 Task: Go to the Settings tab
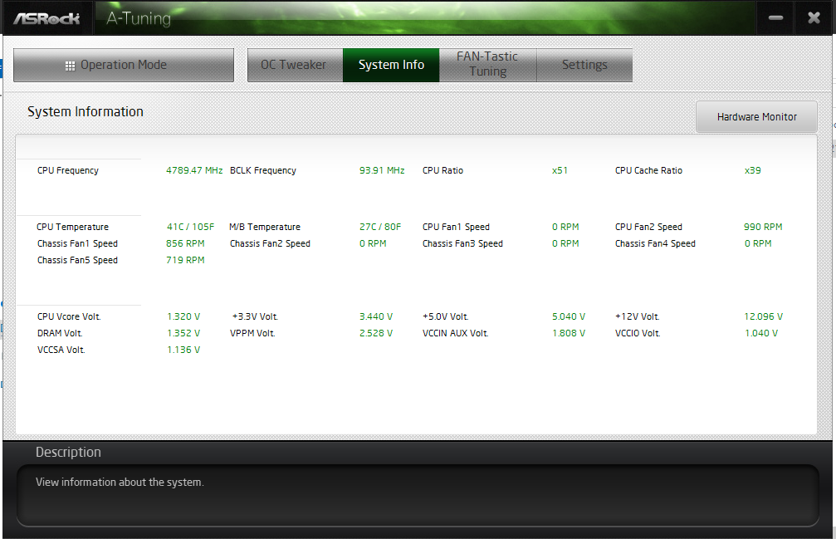coord(584,65)
